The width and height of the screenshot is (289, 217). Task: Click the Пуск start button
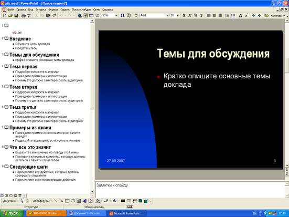point(12,213)
